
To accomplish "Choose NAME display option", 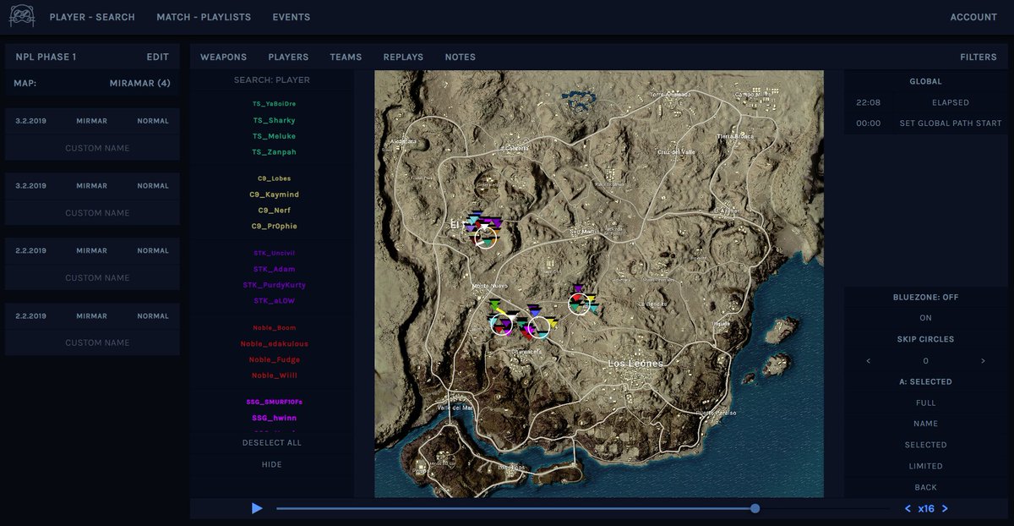I will pyautogui.click(x=926, y=424).
